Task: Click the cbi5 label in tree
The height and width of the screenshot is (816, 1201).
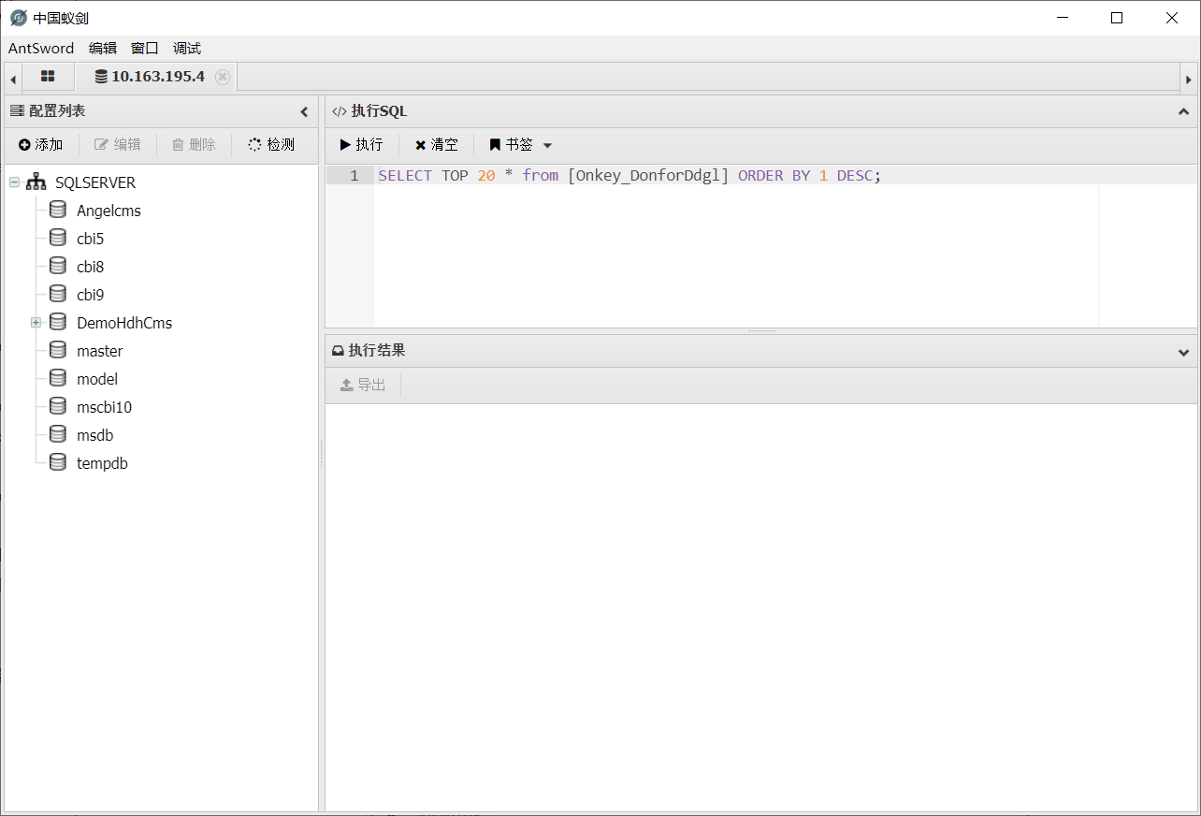Action: click(x=91, y=239)
